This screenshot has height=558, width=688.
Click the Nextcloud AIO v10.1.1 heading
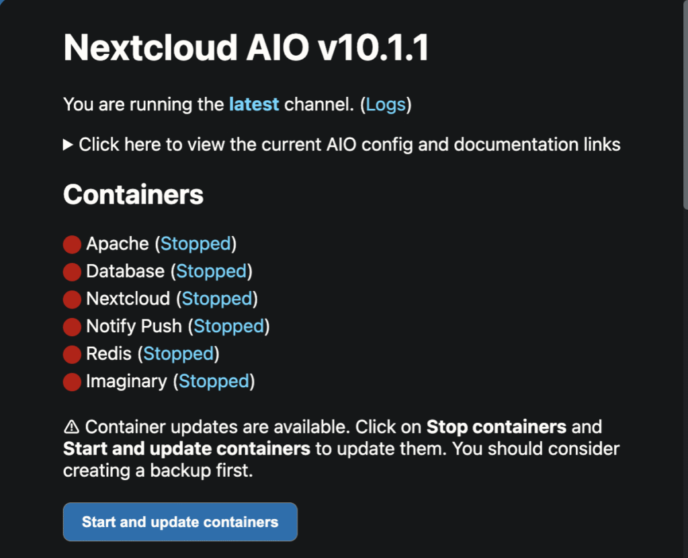(246, 48)
